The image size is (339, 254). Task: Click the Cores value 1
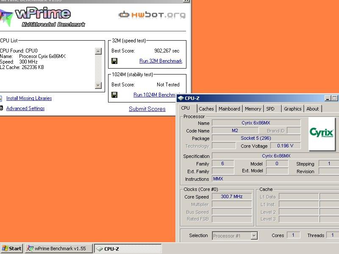click(x=293, y=235)
